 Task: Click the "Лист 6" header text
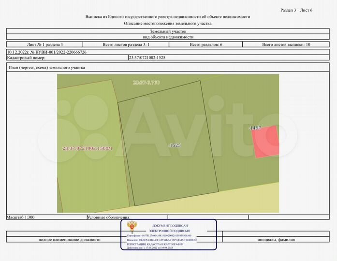pyautogui.click(x=306, y=10)
